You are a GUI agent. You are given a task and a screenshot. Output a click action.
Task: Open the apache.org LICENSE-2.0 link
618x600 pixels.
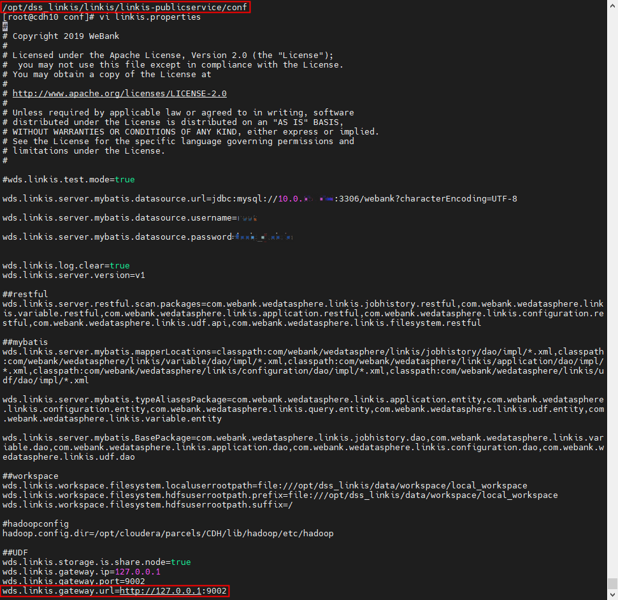tap(119, 94)
